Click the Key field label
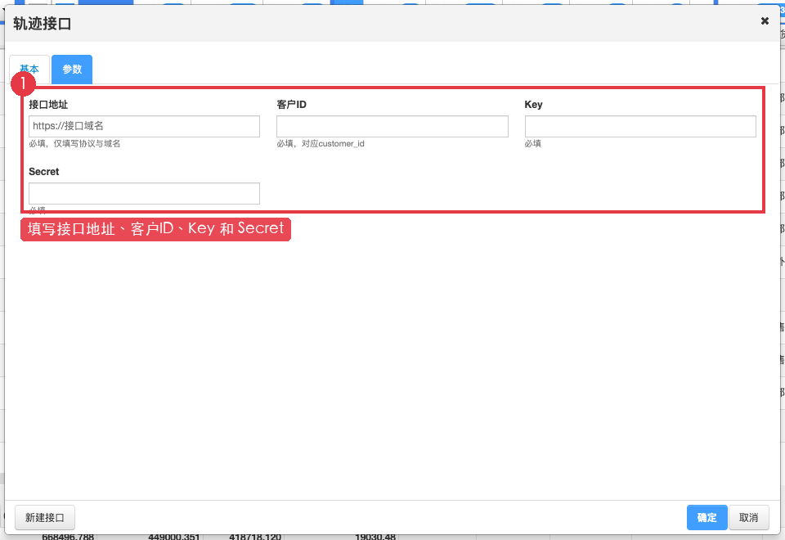The image size is (785, 540). (534, 105)
